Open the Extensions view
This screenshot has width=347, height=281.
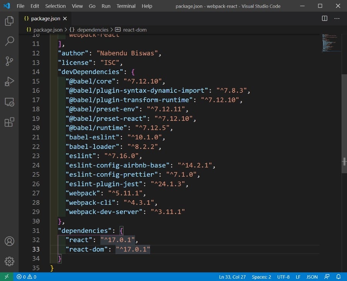coord(9,121)
